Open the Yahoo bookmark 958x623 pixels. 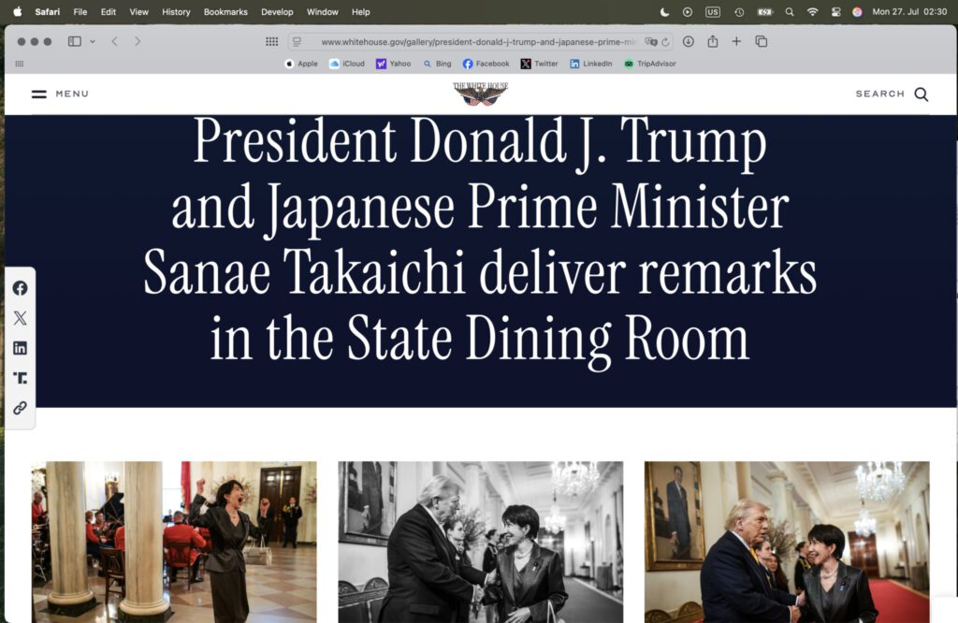(394, 64)
